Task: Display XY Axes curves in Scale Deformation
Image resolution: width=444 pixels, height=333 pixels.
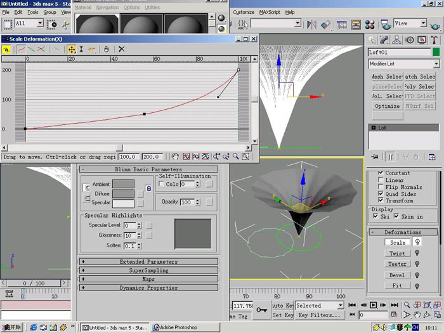Action: (x=41, y=49)
